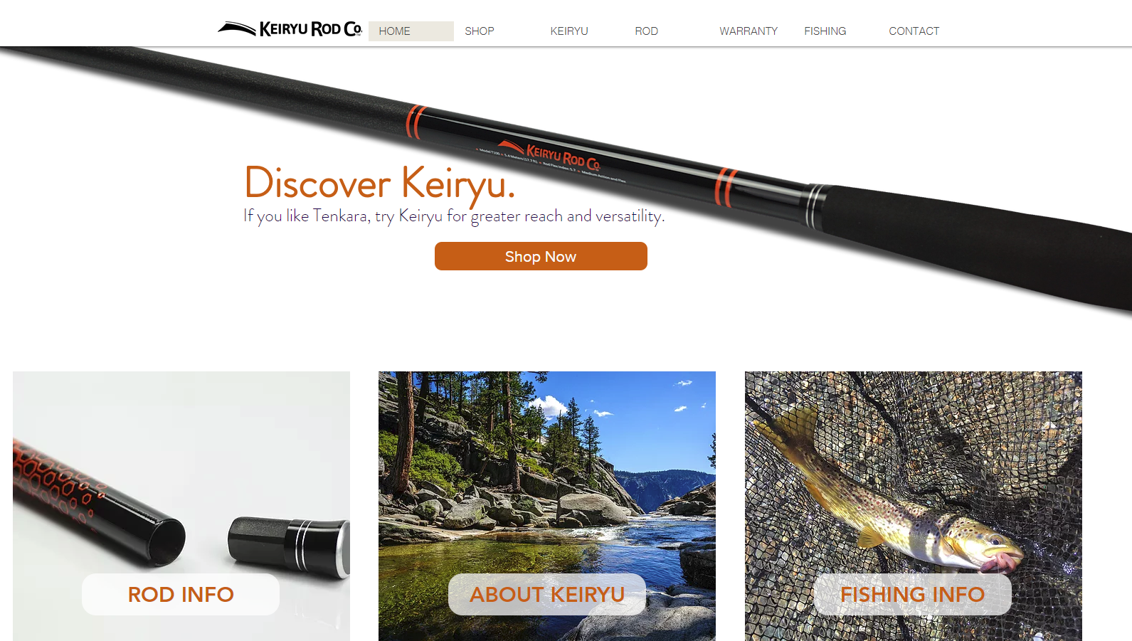Open the SHOP page in navigation
This screenshot has height=641, width=1132.
click(480, 31)
